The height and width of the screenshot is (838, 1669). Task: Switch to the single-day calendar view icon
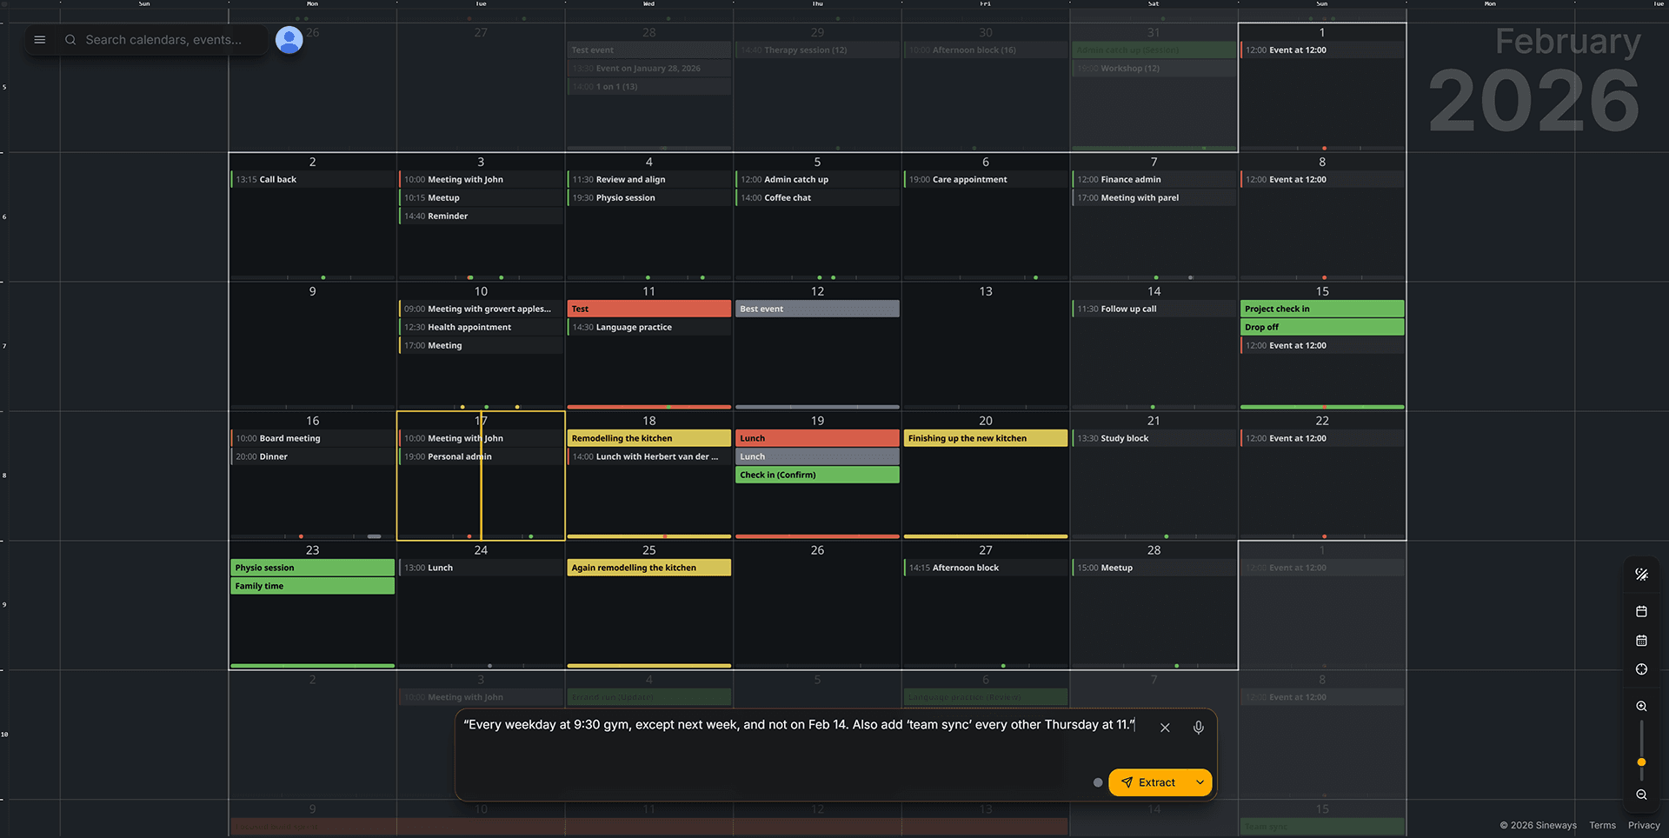[1641, 612]
